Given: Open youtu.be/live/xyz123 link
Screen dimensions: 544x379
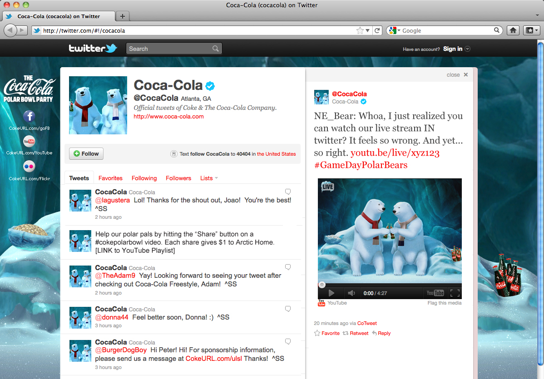Looking at the screenshot, I should coord(395,153).
